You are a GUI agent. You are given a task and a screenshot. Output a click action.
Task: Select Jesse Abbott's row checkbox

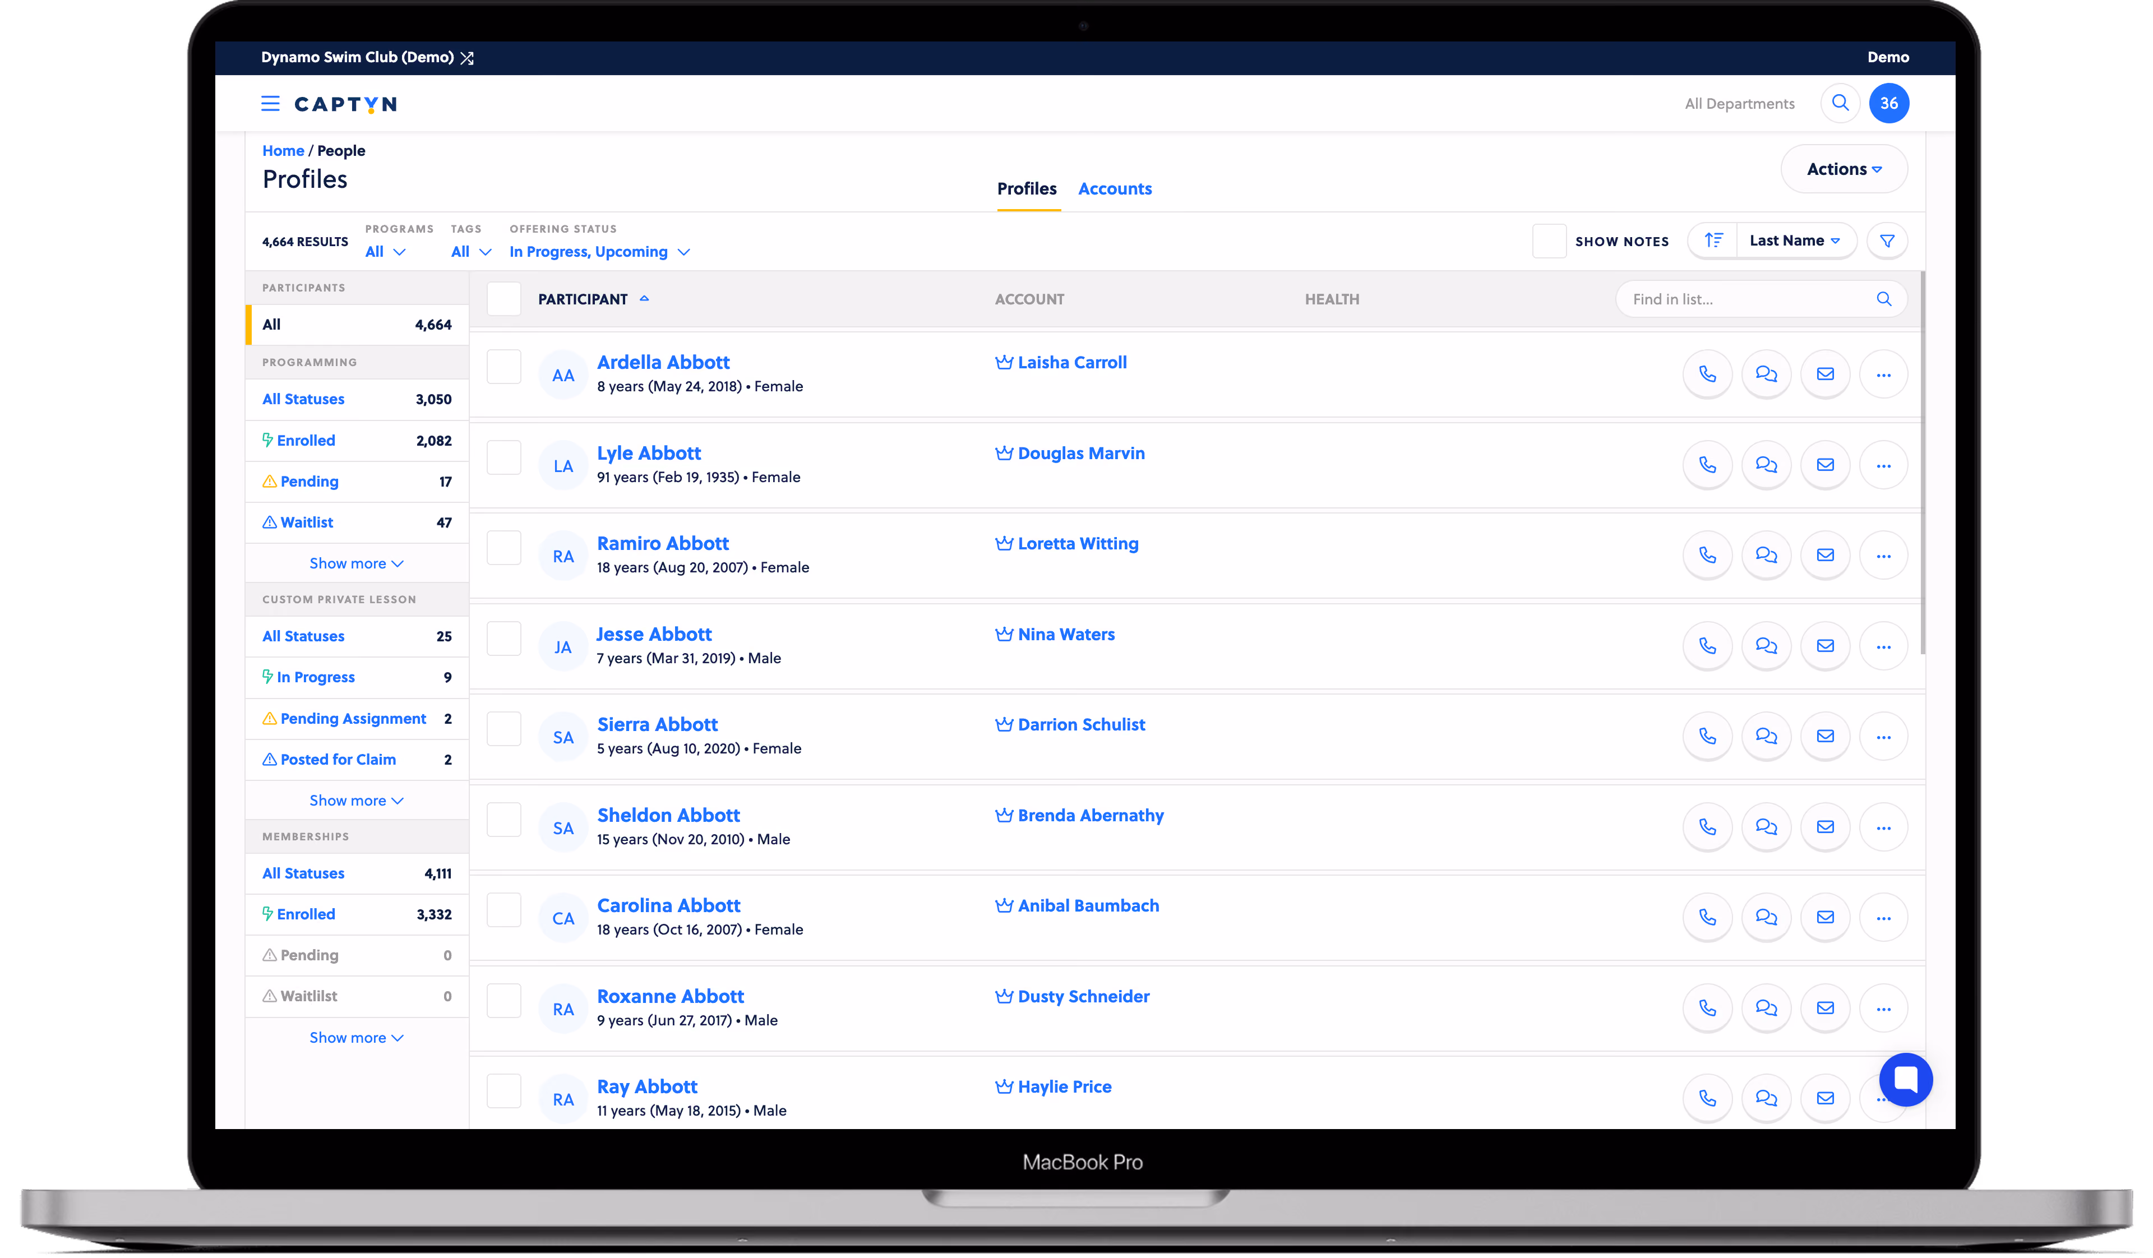coord(503,639)
